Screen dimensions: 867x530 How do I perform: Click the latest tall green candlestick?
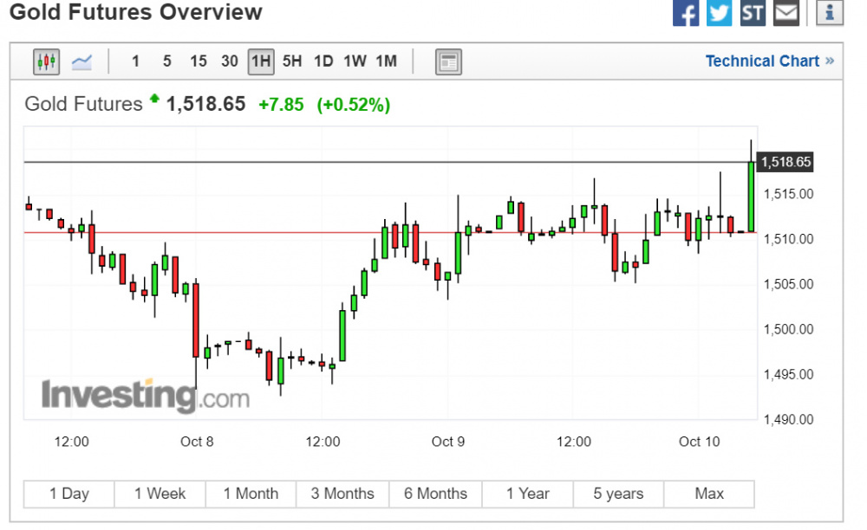click(x=751, y=196)
